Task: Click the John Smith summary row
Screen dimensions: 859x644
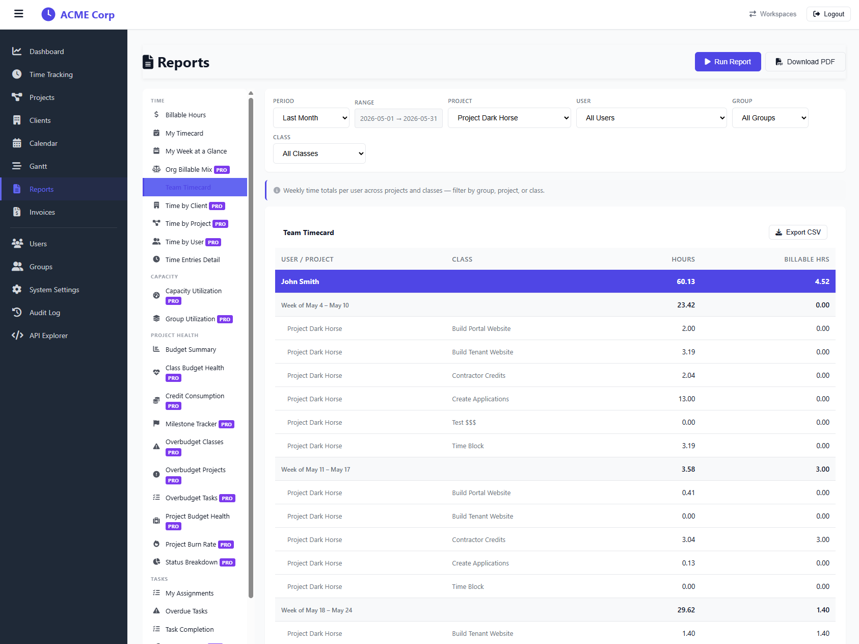Action: tap(555, 281)
